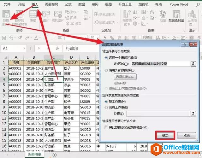The height and width of the screenshot is (158, 202).
Task: Open Recommended Charts (推荐的图表)
Action: [127, 18]
